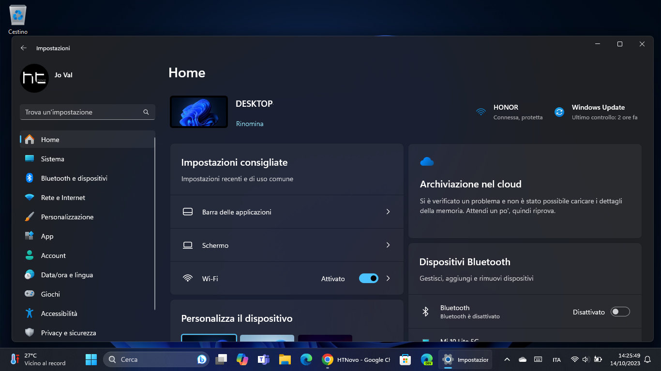Open Edge Dev from taskbar
The height and width of the screenshot is (371, 661).
[x=426, y=359]
